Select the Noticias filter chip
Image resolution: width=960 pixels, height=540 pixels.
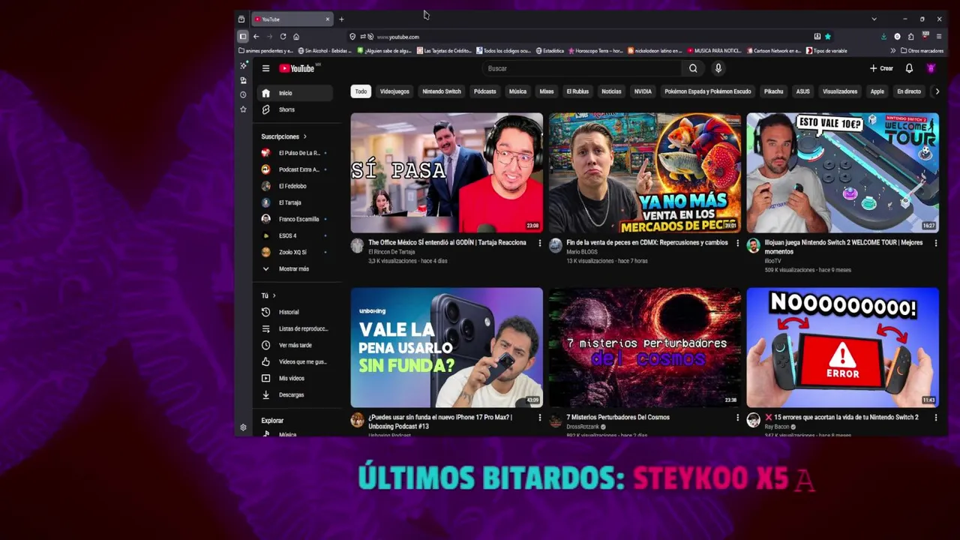click(611, 91)
